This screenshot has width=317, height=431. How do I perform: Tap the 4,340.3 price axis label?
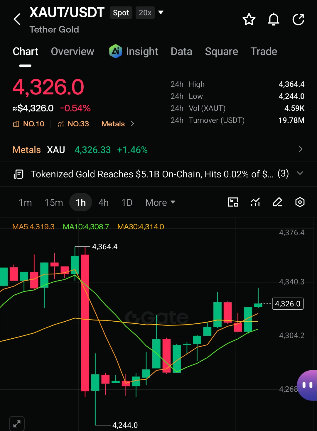(x=292, y=282)
